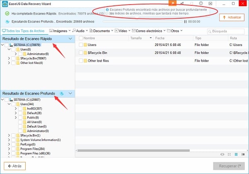The width and height of the screenshot is (249, 174).
Task: Click the Tipo column header
Action: click(210, 38)
